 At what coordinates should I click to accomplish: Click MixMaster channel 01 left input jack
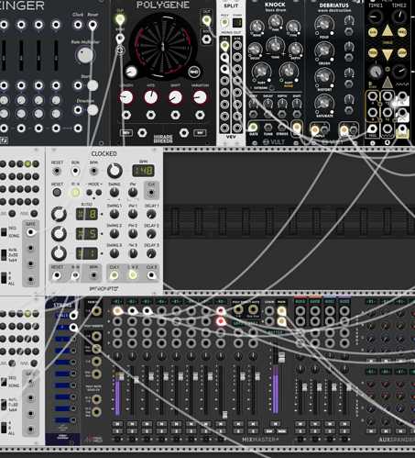[x=117, y=311]
